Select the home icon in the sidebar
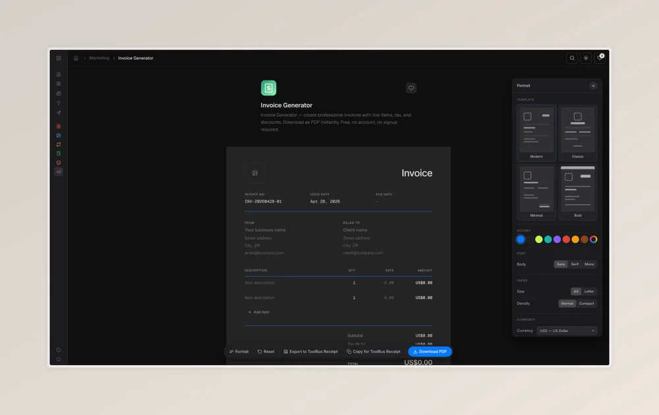This screenshot has height=415, width=659. coord(58,74)
